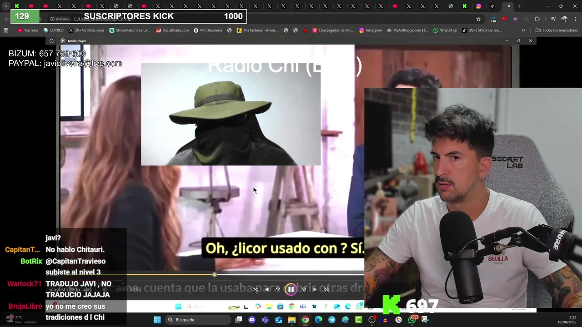This screenshot has width=582, height=327.
Task: Open Socialblade.com bookmark
Action: 172,30
